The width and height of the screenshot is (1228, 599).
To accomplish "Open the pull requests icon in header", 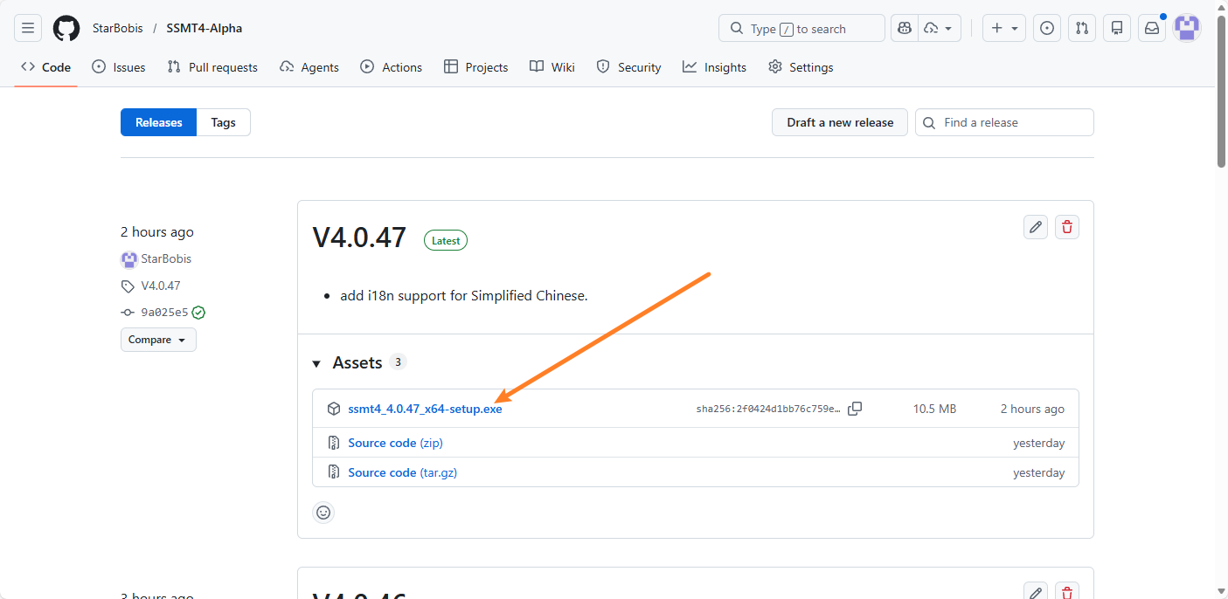I will (x=1082, y=28).
